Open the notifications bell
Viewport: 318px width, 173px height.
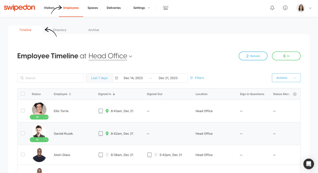coord(272,8)
